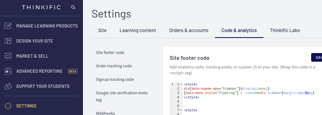This screenshot has width=322, height=115.
Task: Click the search magnifier icon
Action: pyautogui.click(x=73, y=7)
